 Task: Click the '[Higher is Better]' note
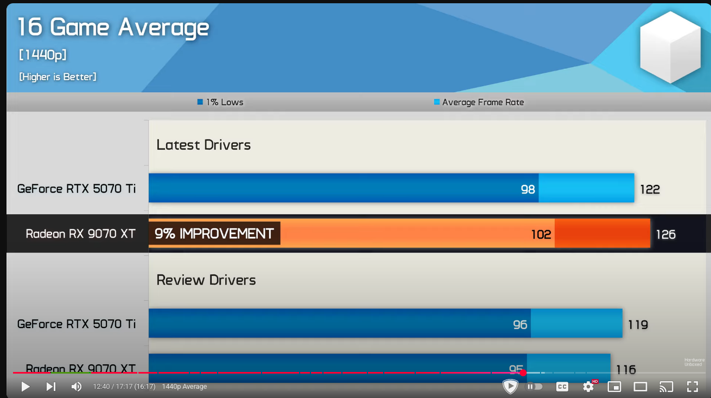58,77
